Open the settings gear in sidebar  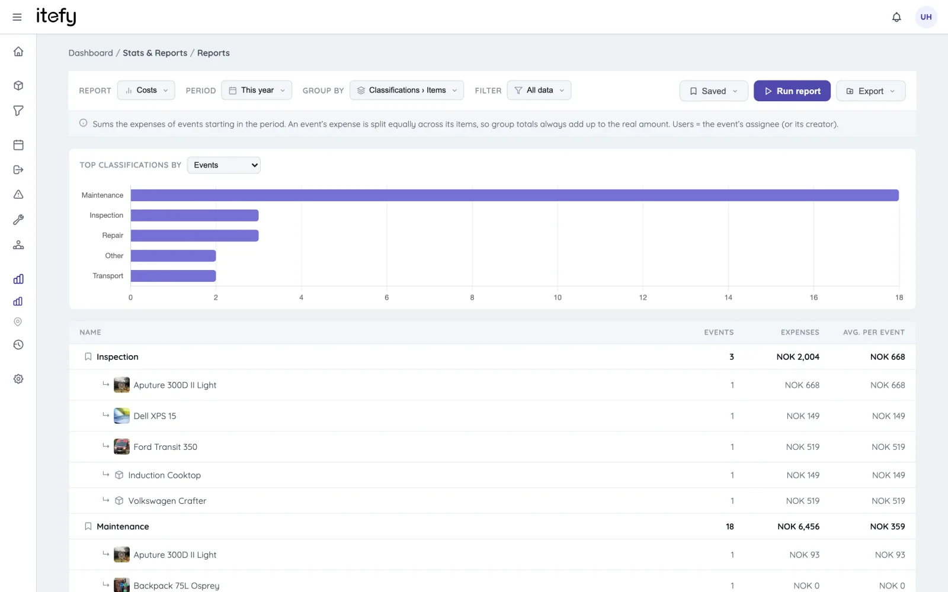[18, 379]
